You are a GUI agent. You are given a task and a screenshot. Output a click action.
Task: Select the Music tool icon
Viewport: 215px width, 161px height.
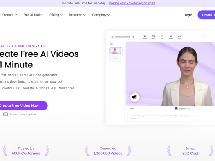(179, 37)
